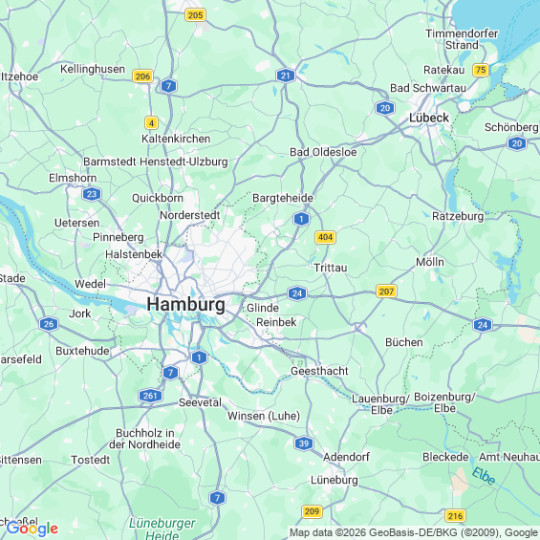Select the Bad Oldesloe label
The image size is (540, 540).
[323, 152]
